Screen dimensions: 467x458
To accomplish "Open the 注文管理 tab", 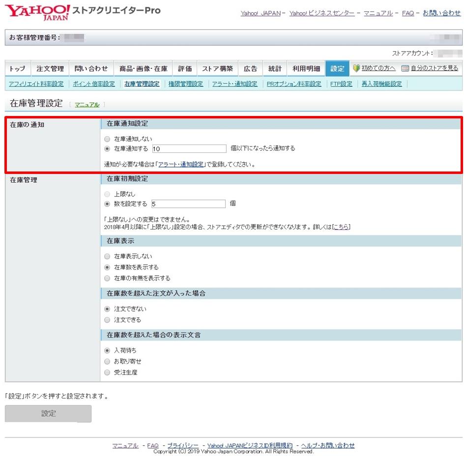I will [x=50, y=68].
